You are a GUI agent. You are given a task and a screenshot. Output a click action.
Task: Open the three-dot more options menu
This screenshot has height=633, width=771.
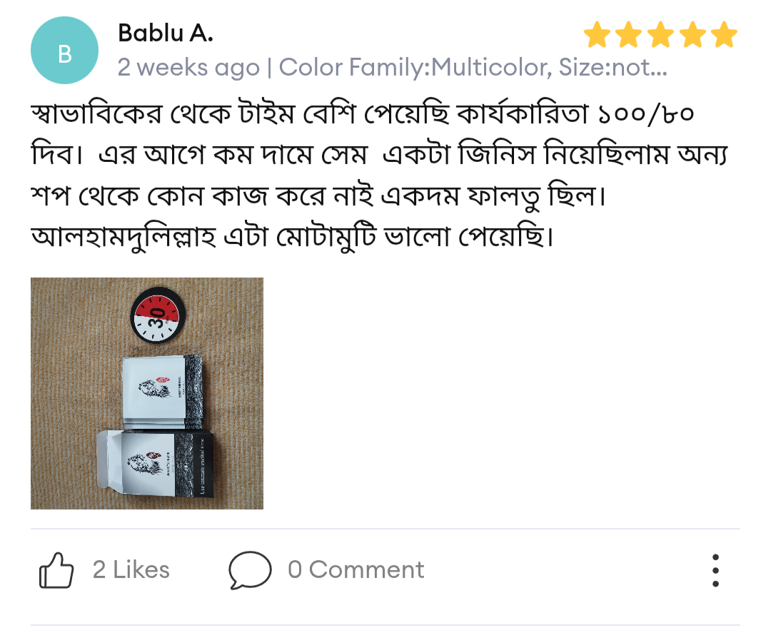click(x=715, y=570)
